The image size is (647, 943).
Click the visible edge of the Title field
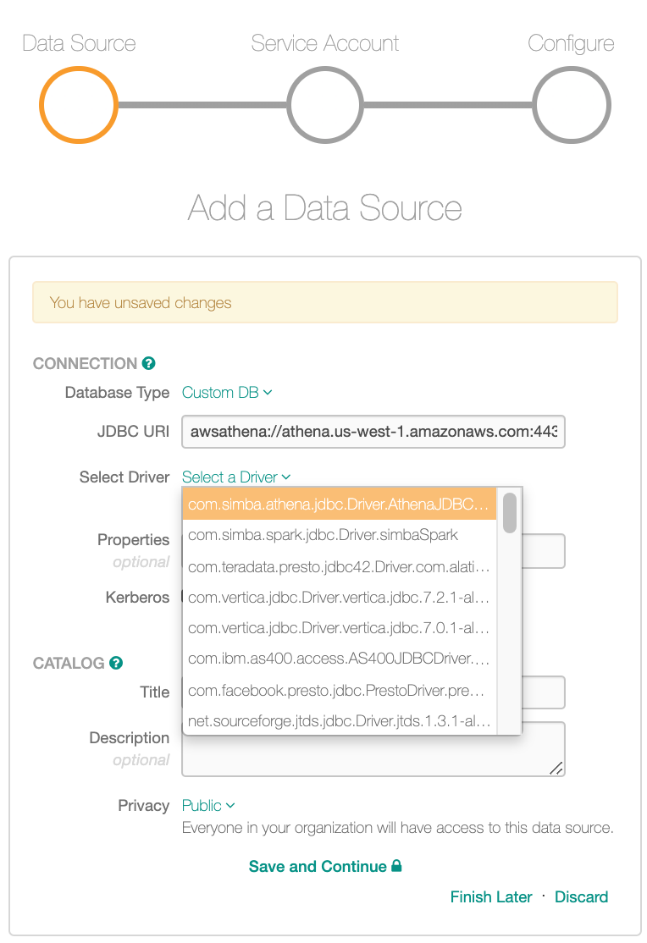(544, 692)
